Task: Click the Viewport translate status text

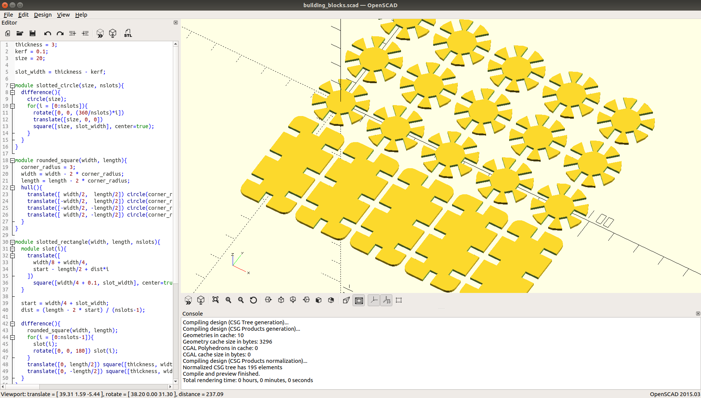Action: [x=112, y=394]
